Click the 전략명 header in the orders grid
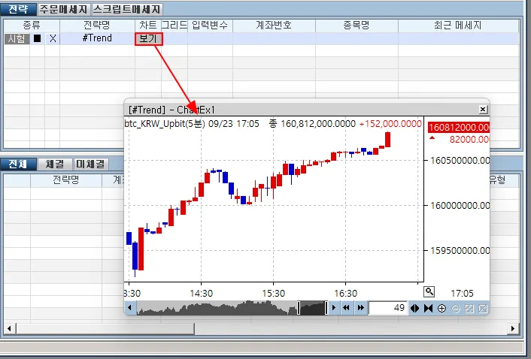 point(66,179)
